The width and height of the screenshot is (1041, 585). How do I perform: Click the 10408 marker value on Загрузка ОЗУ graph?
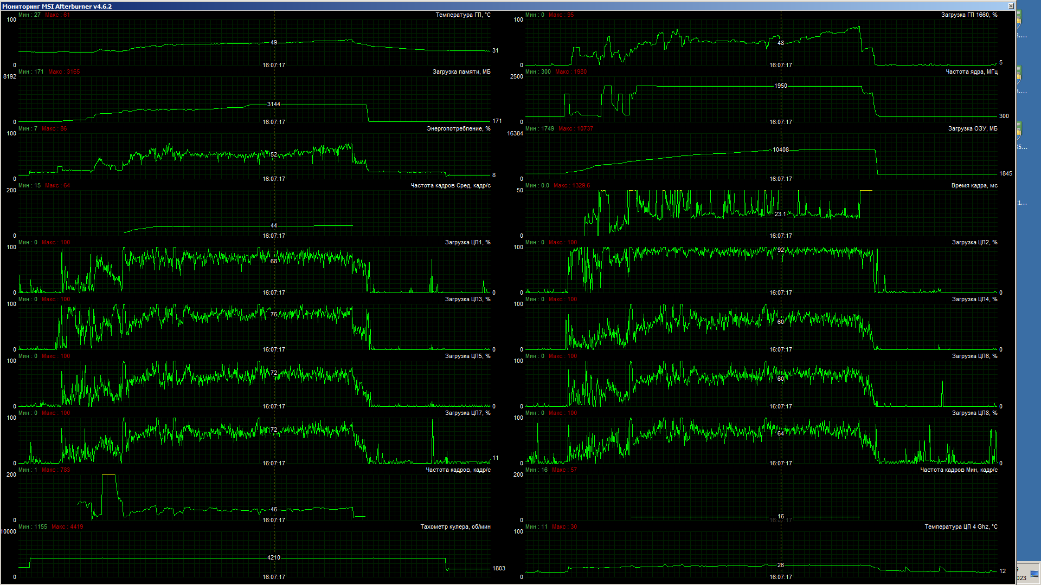point(780,149)
